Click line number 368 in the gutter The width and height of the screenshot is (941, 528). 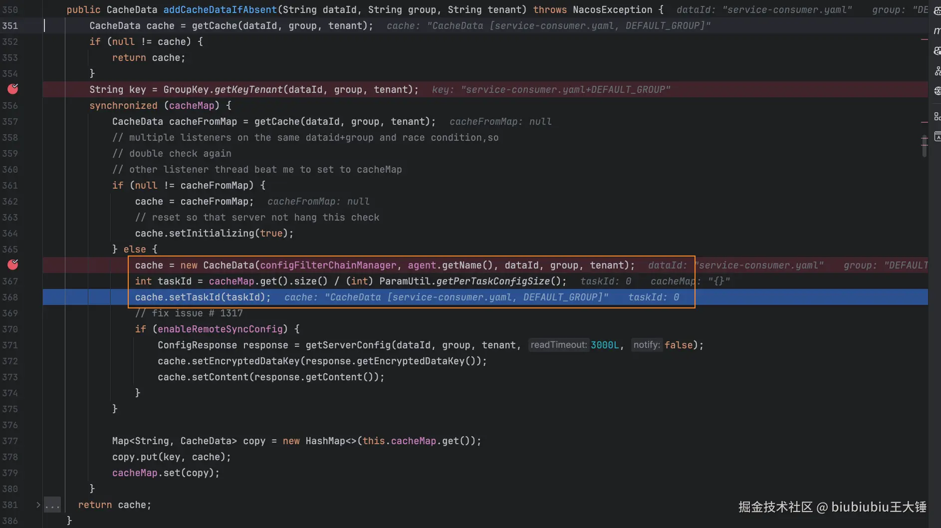tap(10, 297)
